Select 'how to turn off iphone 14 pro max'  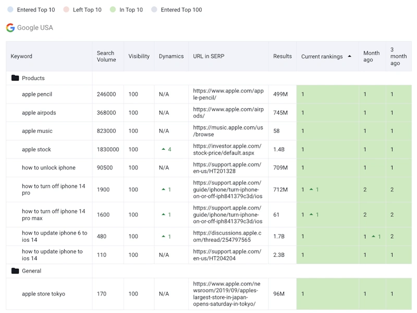pos(54,215)
